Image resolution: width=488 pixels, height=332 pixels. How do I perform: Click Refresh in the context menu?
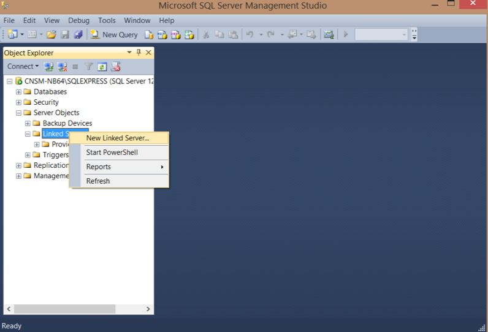98,181
